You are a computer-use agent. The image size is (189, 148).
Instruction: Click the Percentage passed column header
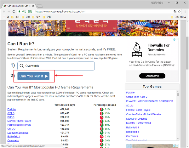tap(105, 105)
